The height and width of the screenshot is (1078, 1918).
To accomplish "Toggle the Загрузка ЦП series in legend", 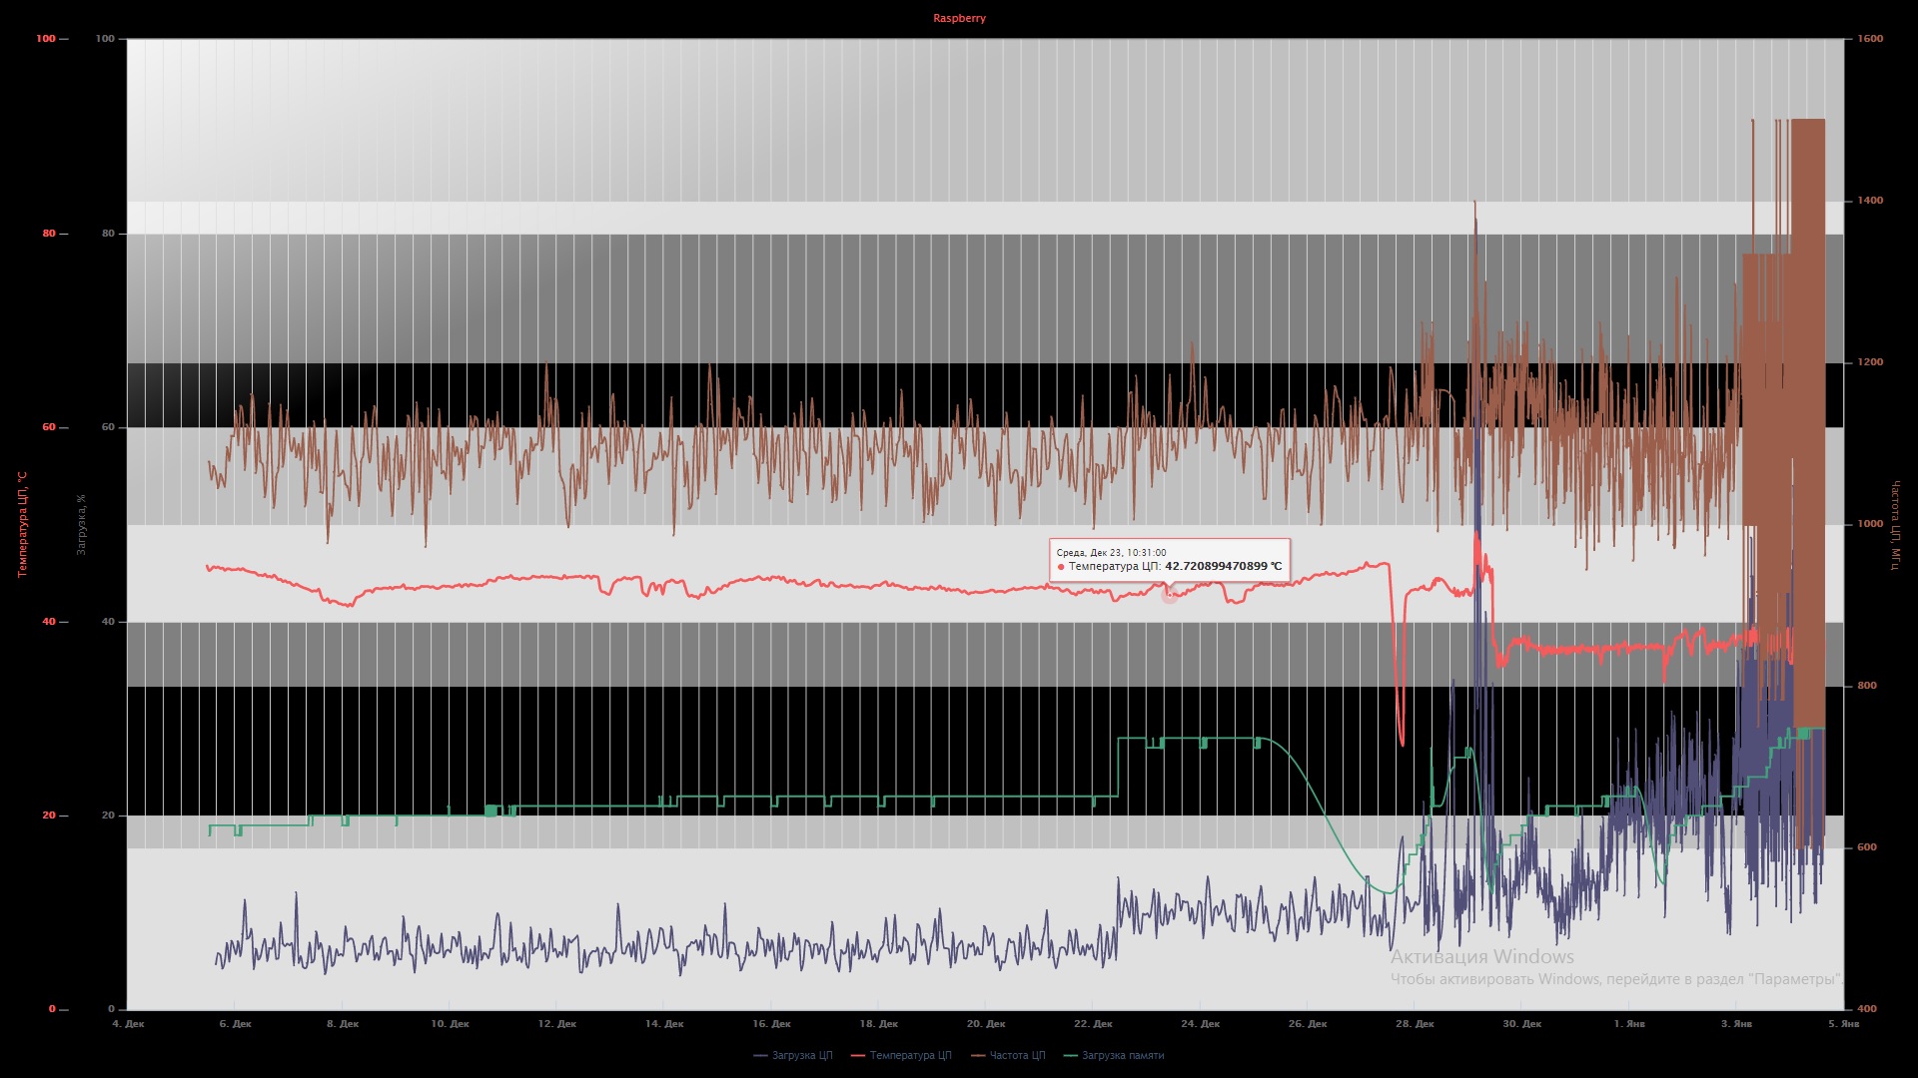I will 801,1055.
